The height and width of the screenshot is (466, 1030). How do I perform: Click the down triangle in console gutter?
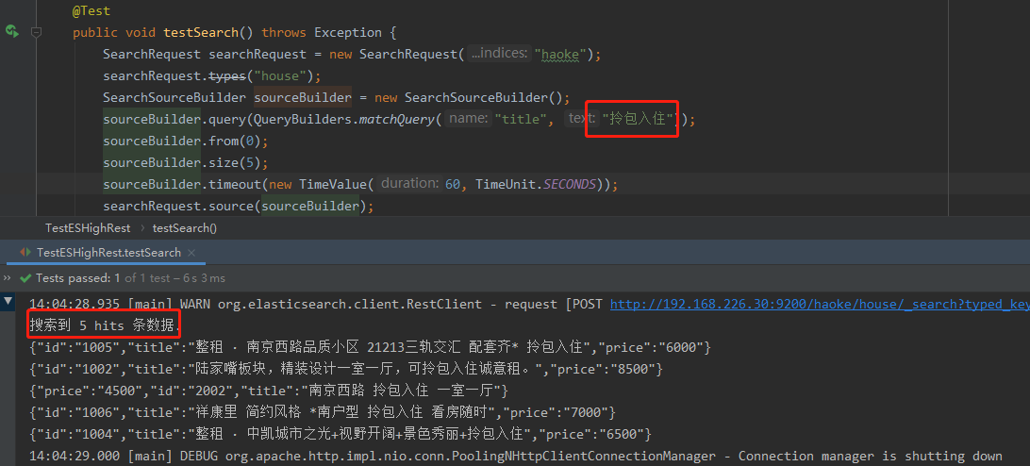coord(8,302)
